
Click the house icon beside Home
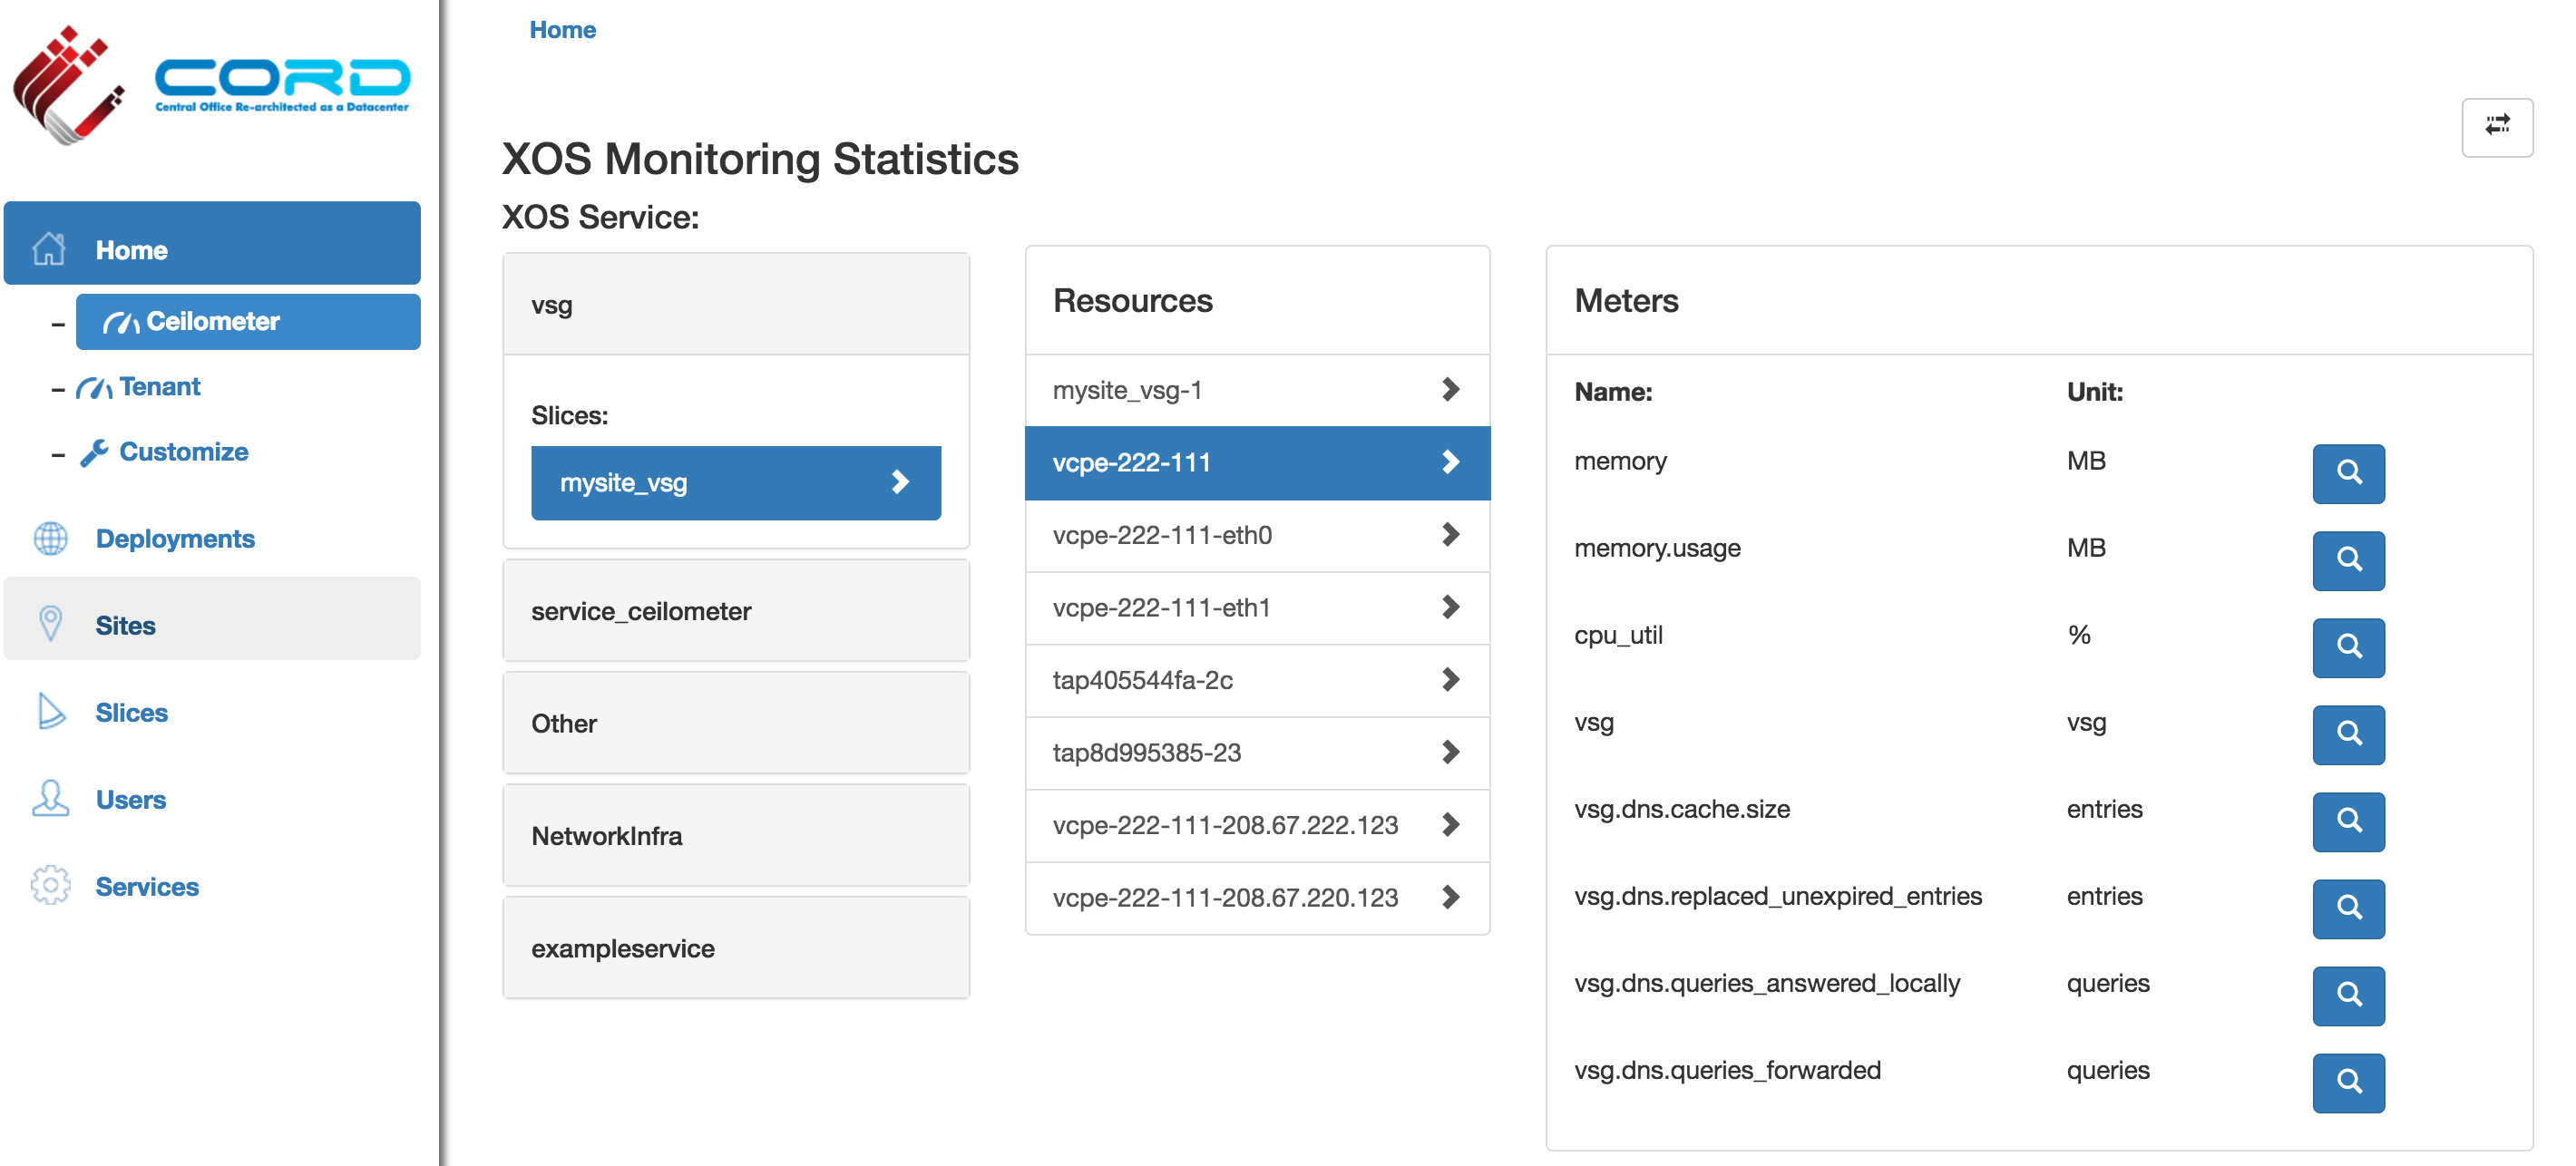coord(49,248)
